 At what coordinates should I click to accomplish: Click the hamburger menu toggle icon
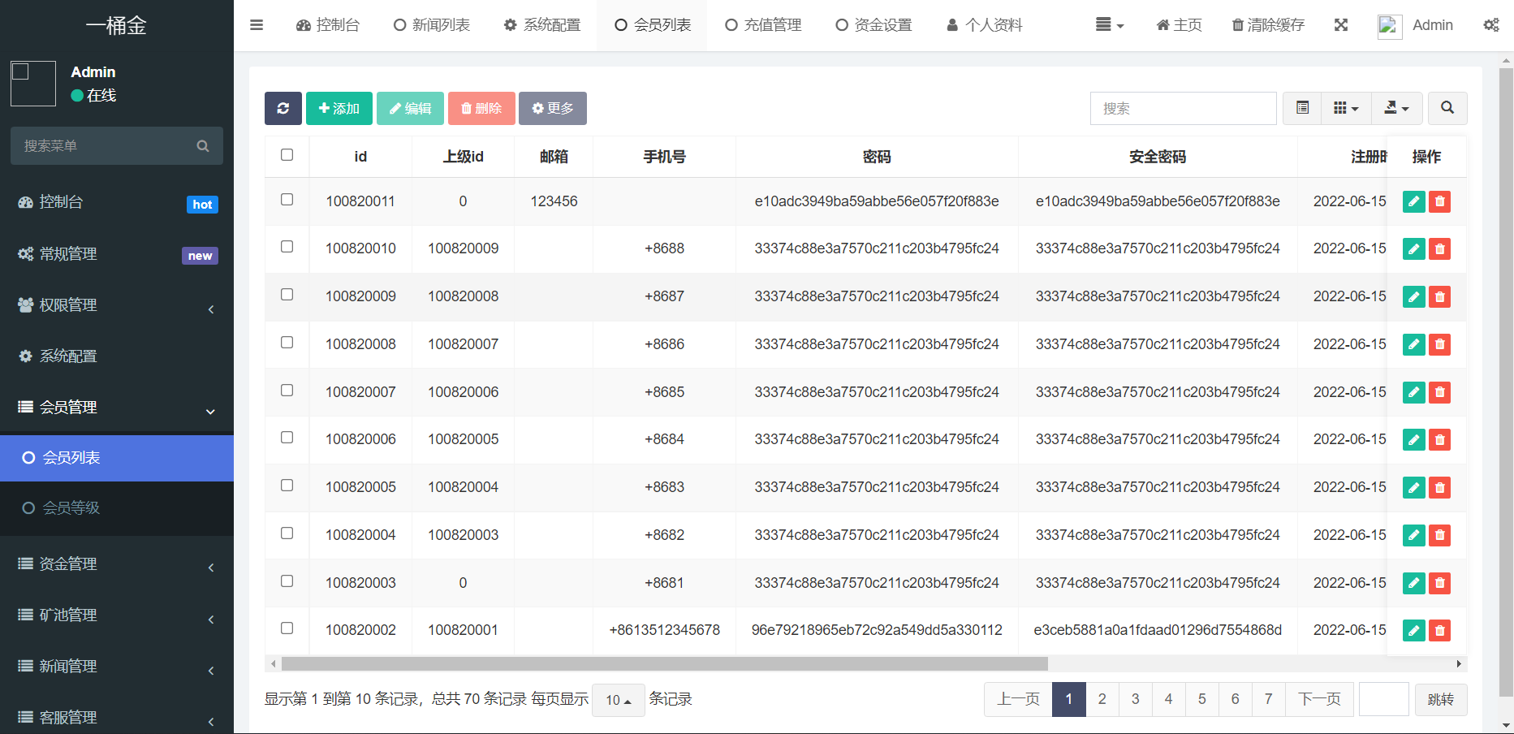(257, 25)
